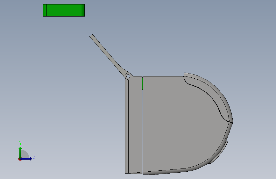Click the red origin sphere of the triad
The height and width of the screenshot is (179, 276).
(20, 159)
